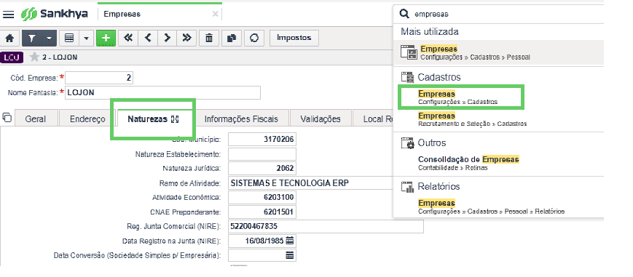Image resolution: width=633 pixels, height=277 pixels.
Task: Click the Cód. Município field
Action: point(262,140)
